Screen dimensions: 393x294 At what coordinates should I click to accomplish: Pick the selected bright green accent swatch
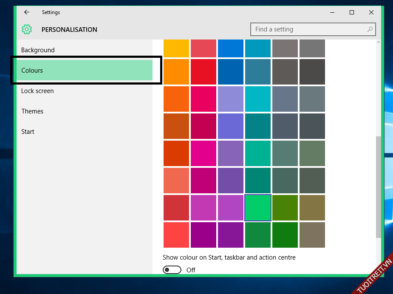pyautogui.click(x=258, y=208)
